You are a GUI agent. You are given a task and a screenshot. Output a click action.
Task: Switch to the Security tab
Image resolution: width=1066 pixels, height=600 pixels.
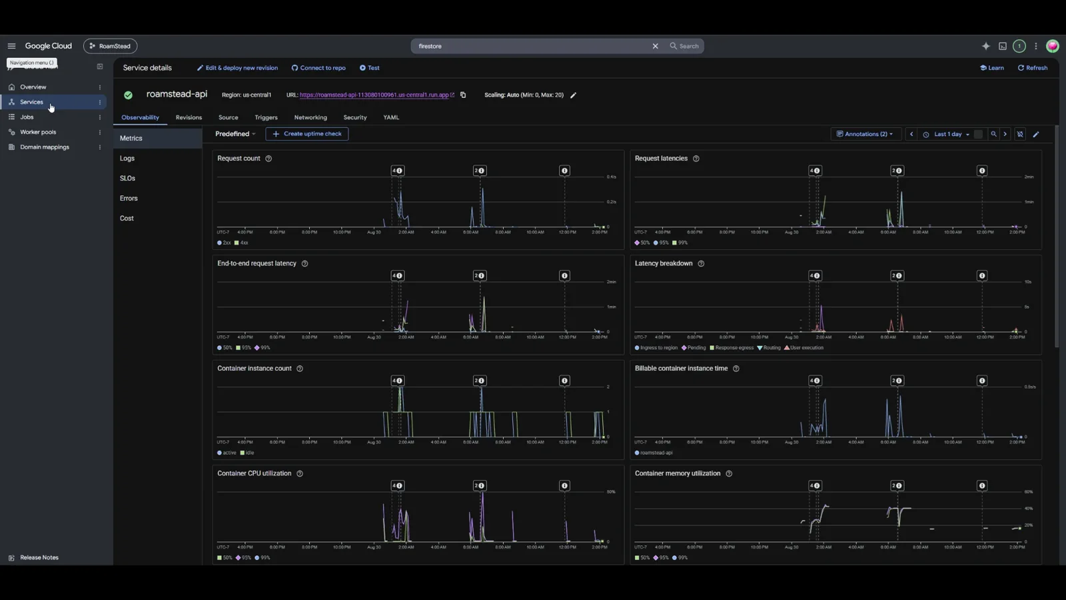355,117
